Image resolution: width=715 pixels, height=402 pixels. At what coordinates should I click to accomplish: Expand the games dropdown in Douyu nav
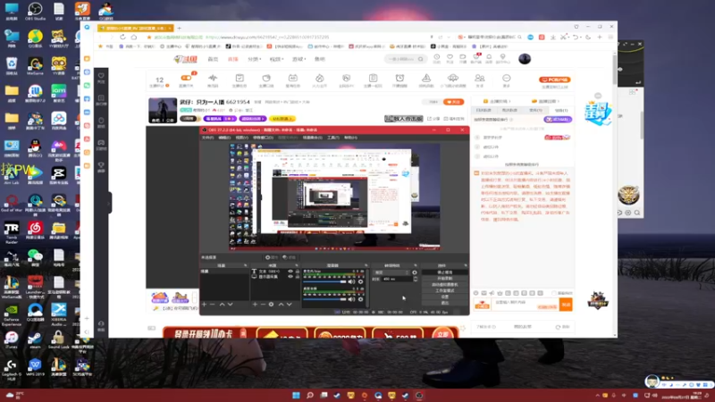tap(299, 59)
